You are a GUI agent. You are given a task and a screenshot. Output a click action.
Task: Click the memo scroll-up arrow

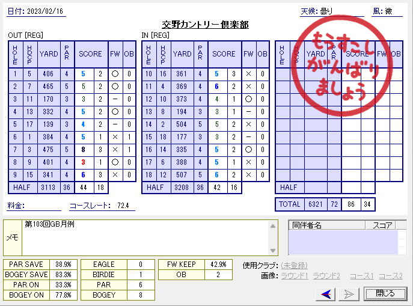(274, 226)
